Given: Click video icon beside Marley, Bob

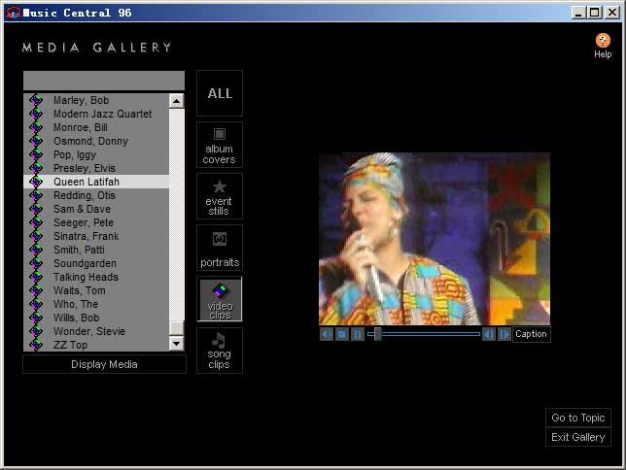Looking at the screenshot, I should point(36,100).
